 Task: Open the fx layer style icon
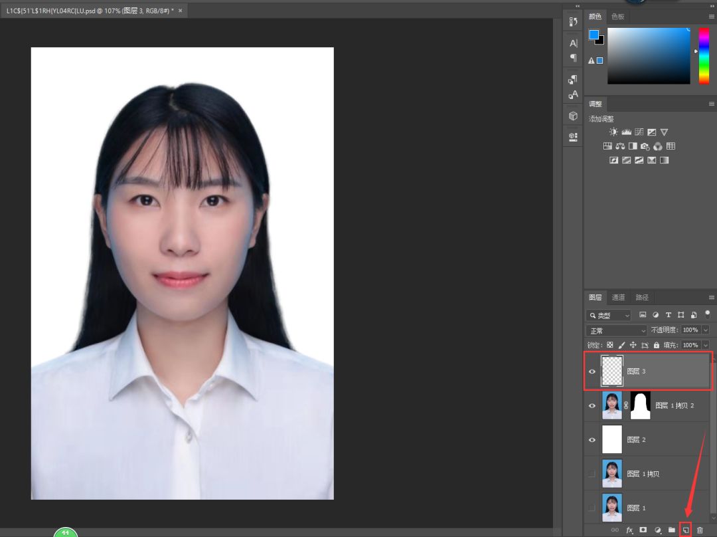[629, 530]
